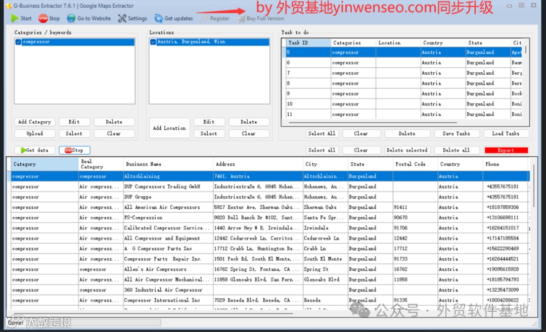Screen dimensions: 546x332
Task: Click Clear button under Locations
Action: tap(249, 133)
